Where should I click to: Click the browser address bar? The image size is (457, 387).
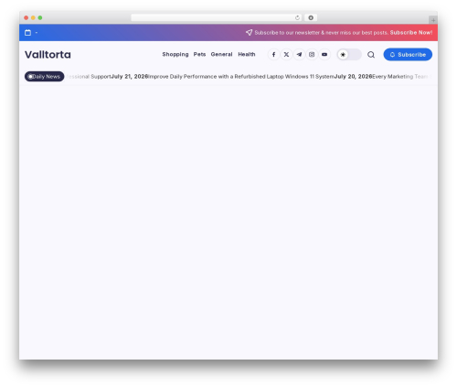click(x=213, y=17)
